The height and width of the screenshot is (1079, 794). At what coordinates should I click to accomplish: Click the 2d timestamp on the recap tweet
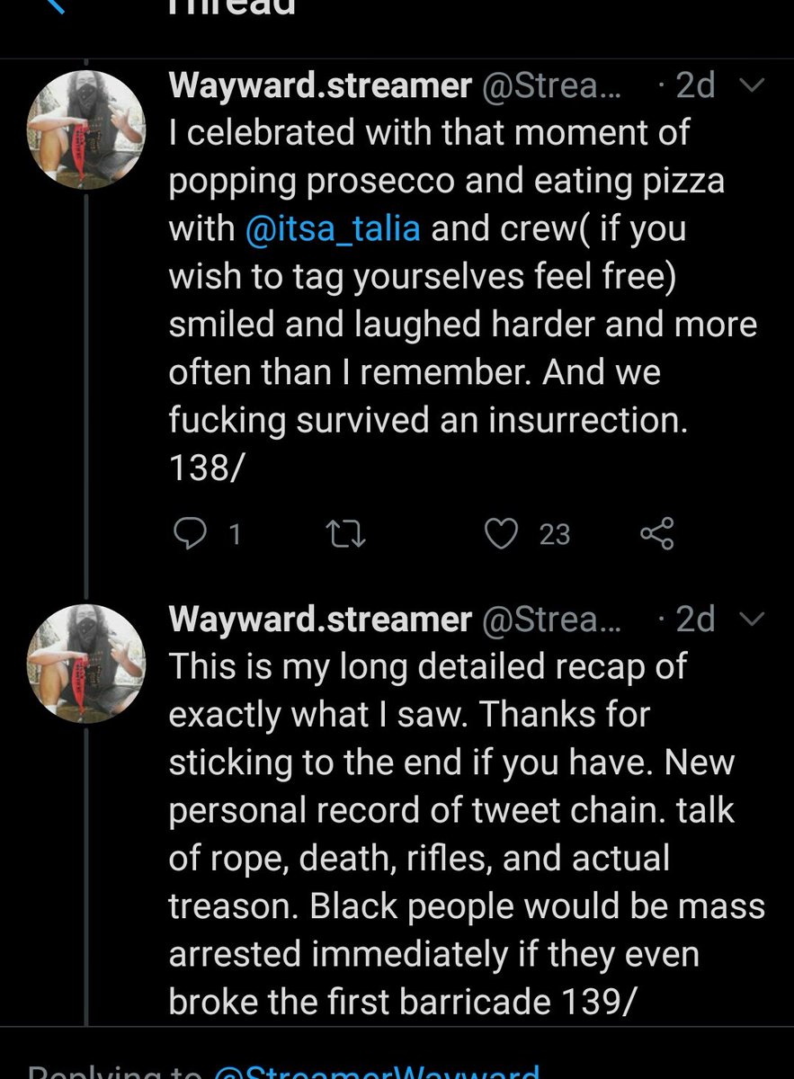pos(694,620)
